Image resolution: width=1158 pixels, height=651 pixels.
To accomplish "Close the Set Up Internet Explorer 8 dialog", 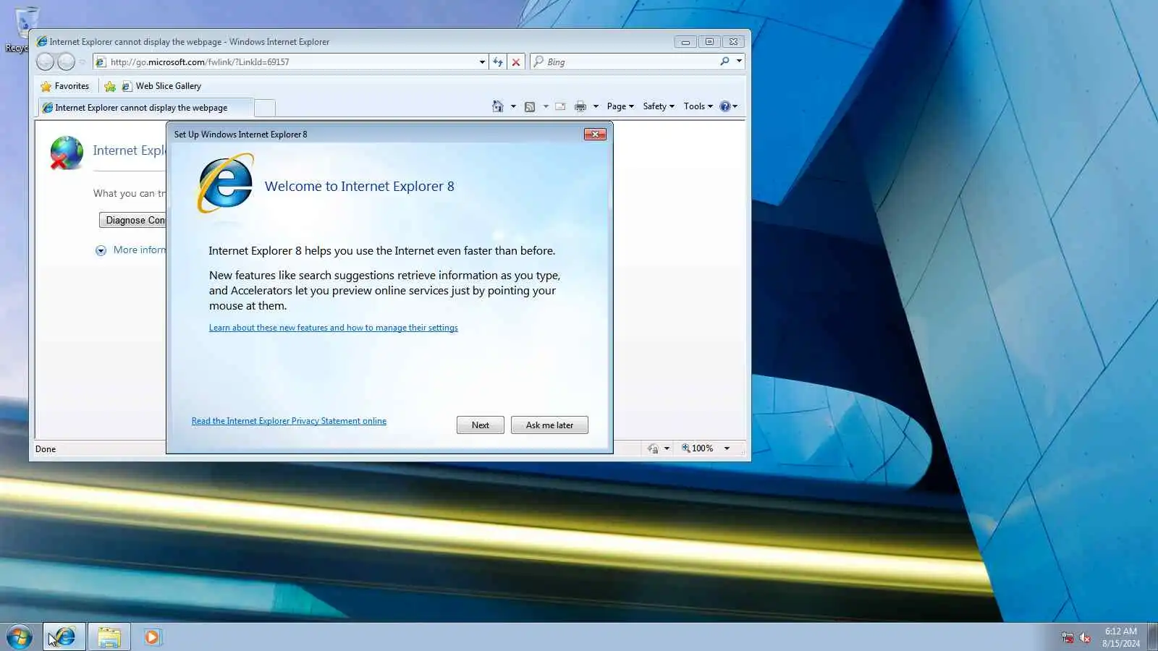I will [595, 134].
